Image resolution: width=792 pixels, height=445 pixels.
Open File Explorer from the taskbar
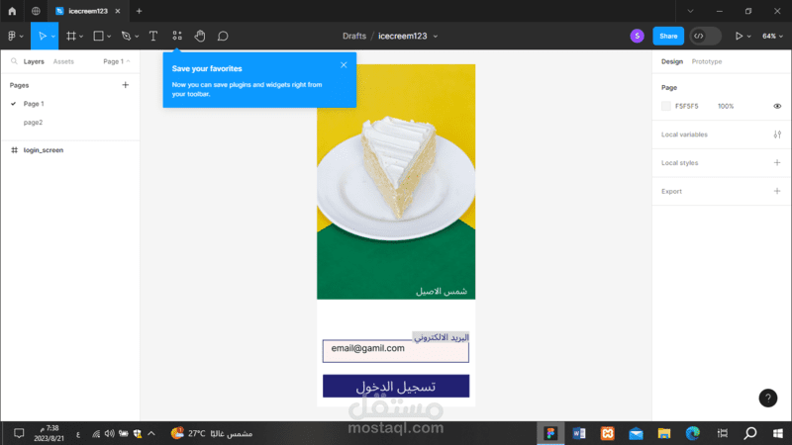[664, 433]
